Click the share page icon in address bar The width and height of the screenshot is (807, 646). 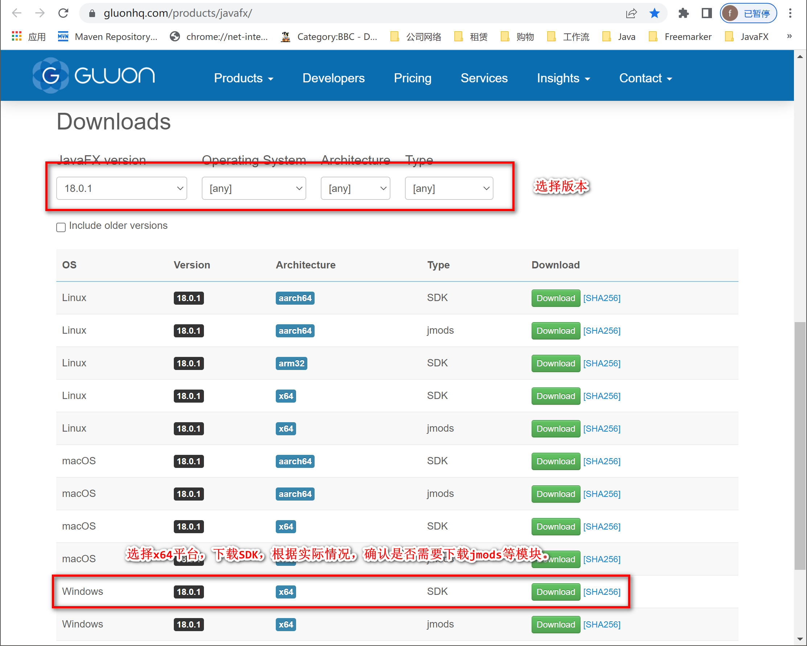coord(631,13)
